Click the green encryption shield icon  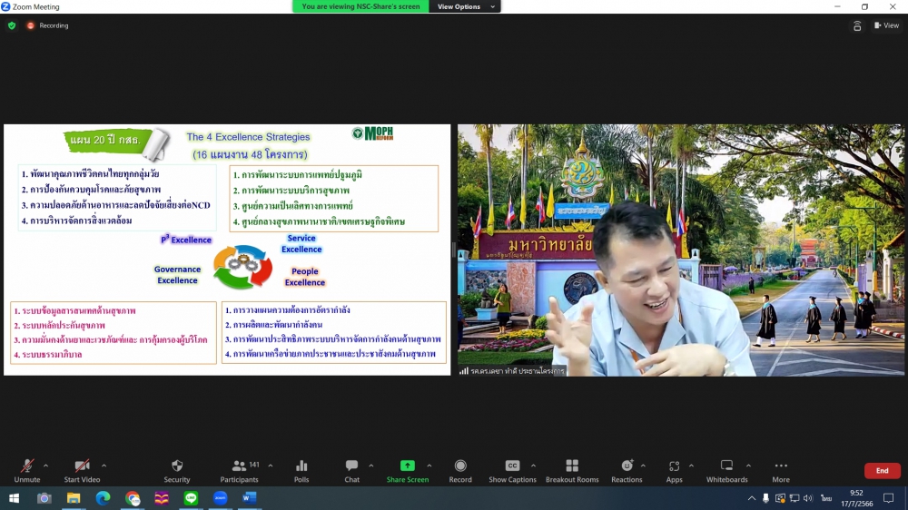[12, 25]
